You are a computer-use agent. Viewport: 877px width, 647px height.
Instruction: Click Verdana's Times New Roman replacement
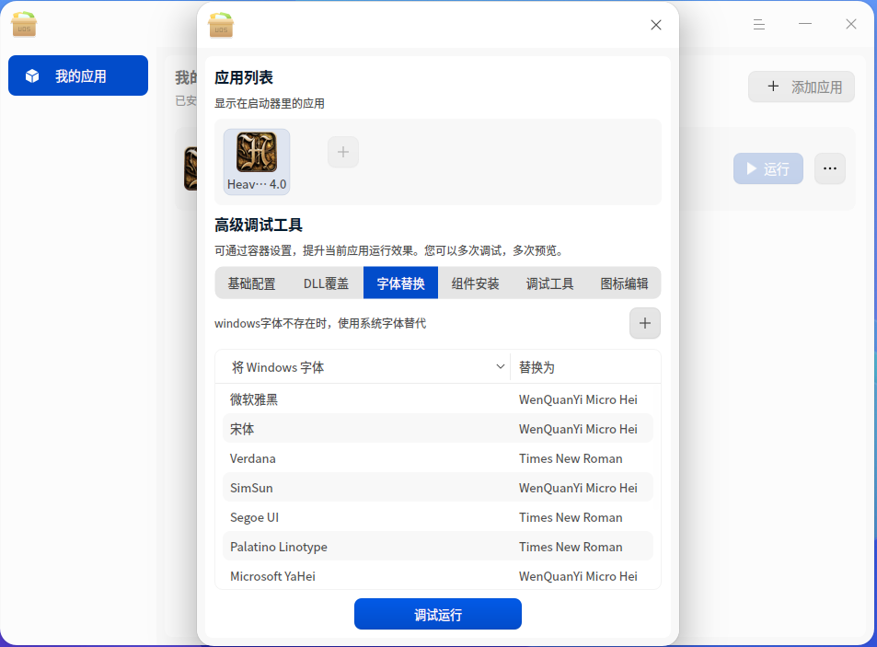(571, 458)
